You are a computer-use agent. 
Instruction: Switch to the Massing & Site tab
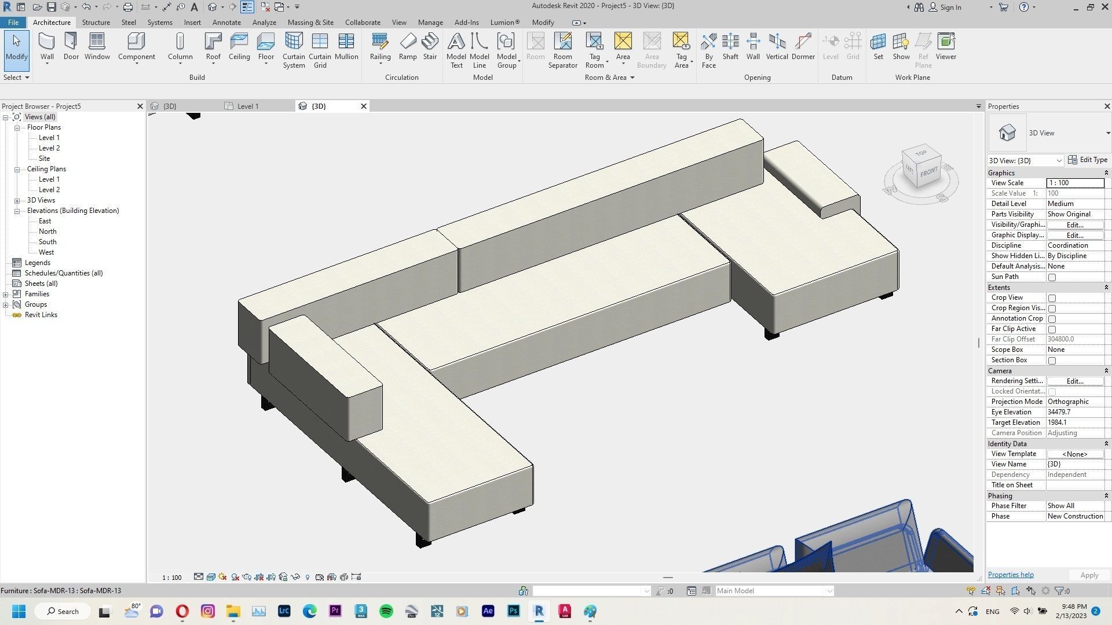click(x=310, y=22)
